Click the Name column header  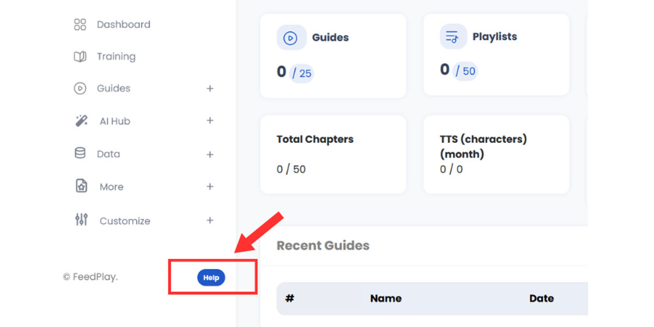pos(386,299)
